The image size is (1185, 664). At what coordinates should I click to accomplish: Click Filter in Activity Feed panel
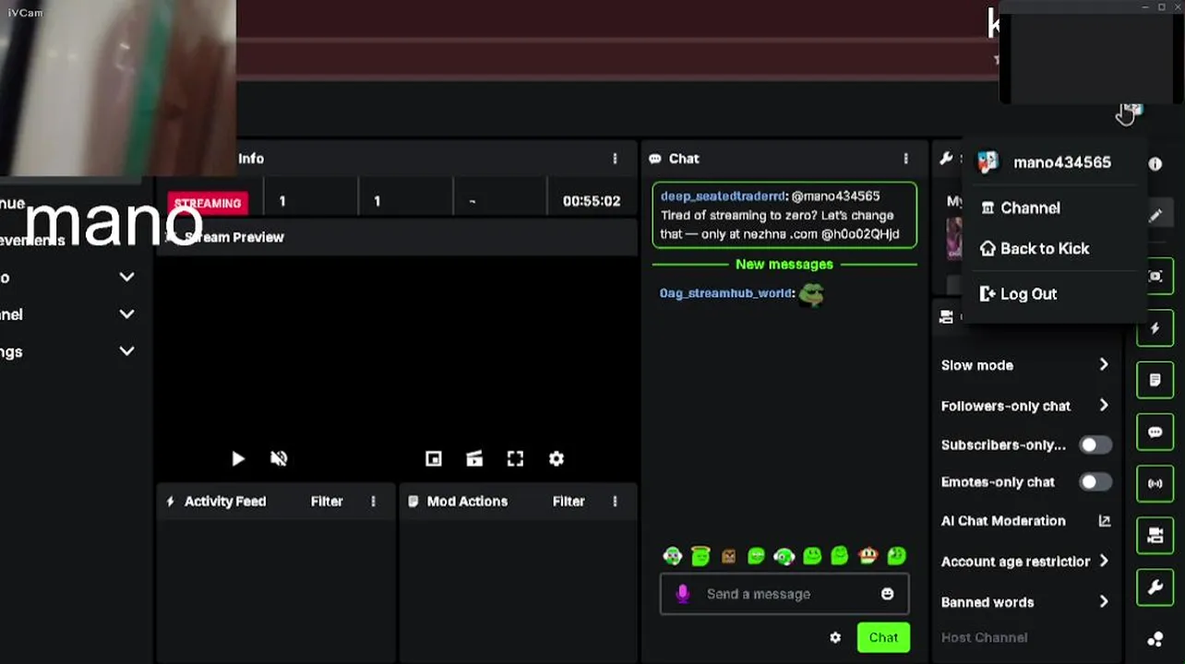pos(327,502)
